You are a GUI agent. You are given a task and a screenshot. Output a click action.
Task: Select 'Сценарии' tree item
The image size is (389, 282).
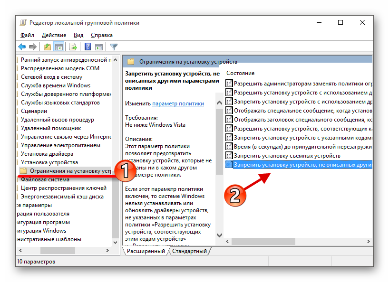click(x=34, y=111)
